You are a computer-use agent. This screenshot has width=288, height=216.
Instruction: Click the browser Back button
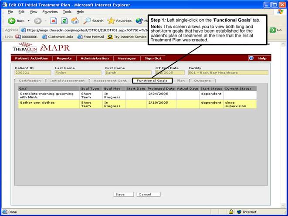pos(17,20)
